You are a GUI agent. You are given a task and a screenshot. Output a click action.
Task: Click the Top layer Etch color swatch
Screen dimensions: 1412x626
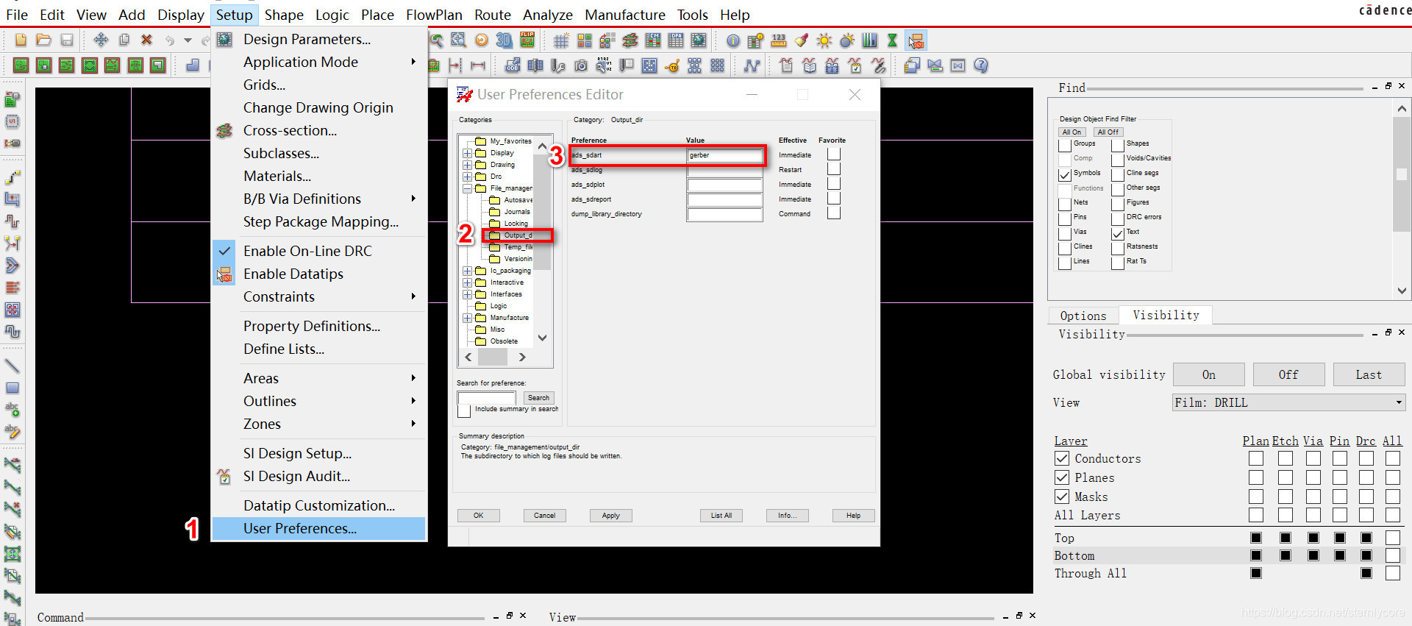1286,538
